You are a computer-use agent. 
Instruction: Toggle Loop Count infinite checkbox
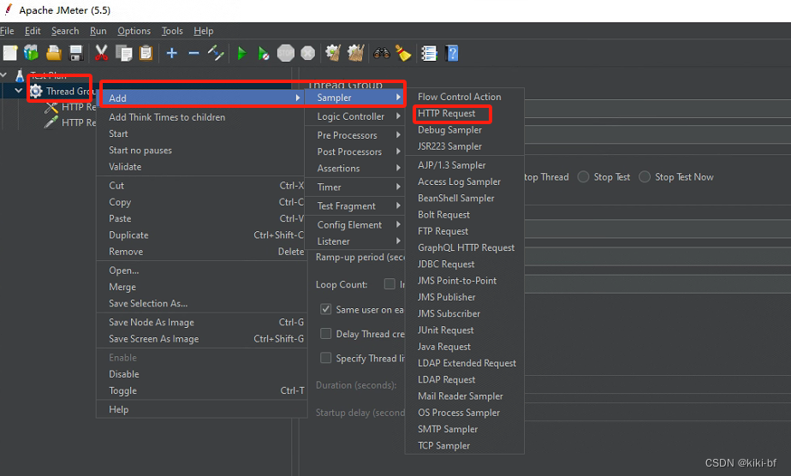pos(390,284)
